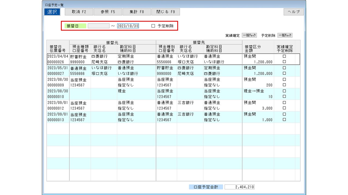The image size is (348, 195).
Task: Click amount 10 for slip 00000010
Action: 271,97
